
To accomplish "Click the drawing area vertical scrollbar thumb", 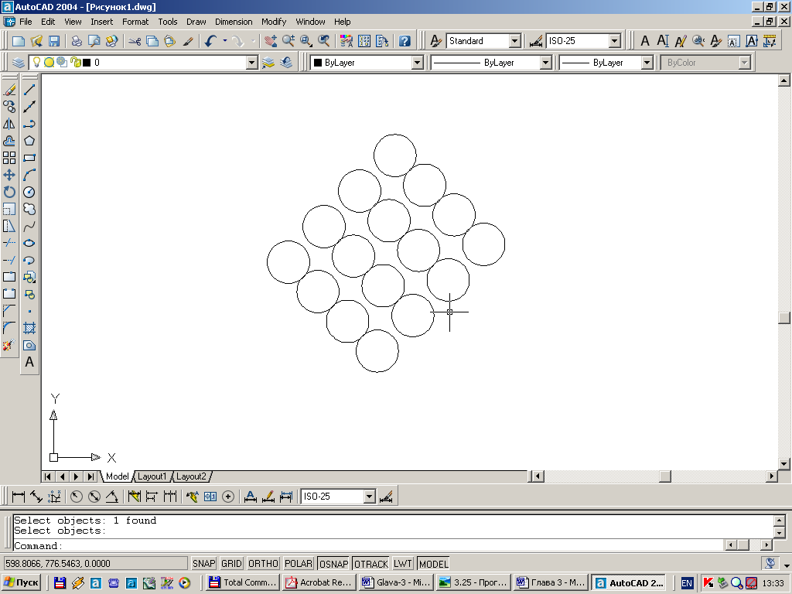I will 783,318.
